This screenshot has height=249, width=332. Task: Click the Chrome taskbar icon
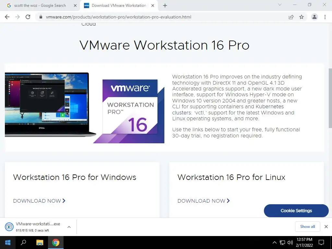click(x=56, y=243)
